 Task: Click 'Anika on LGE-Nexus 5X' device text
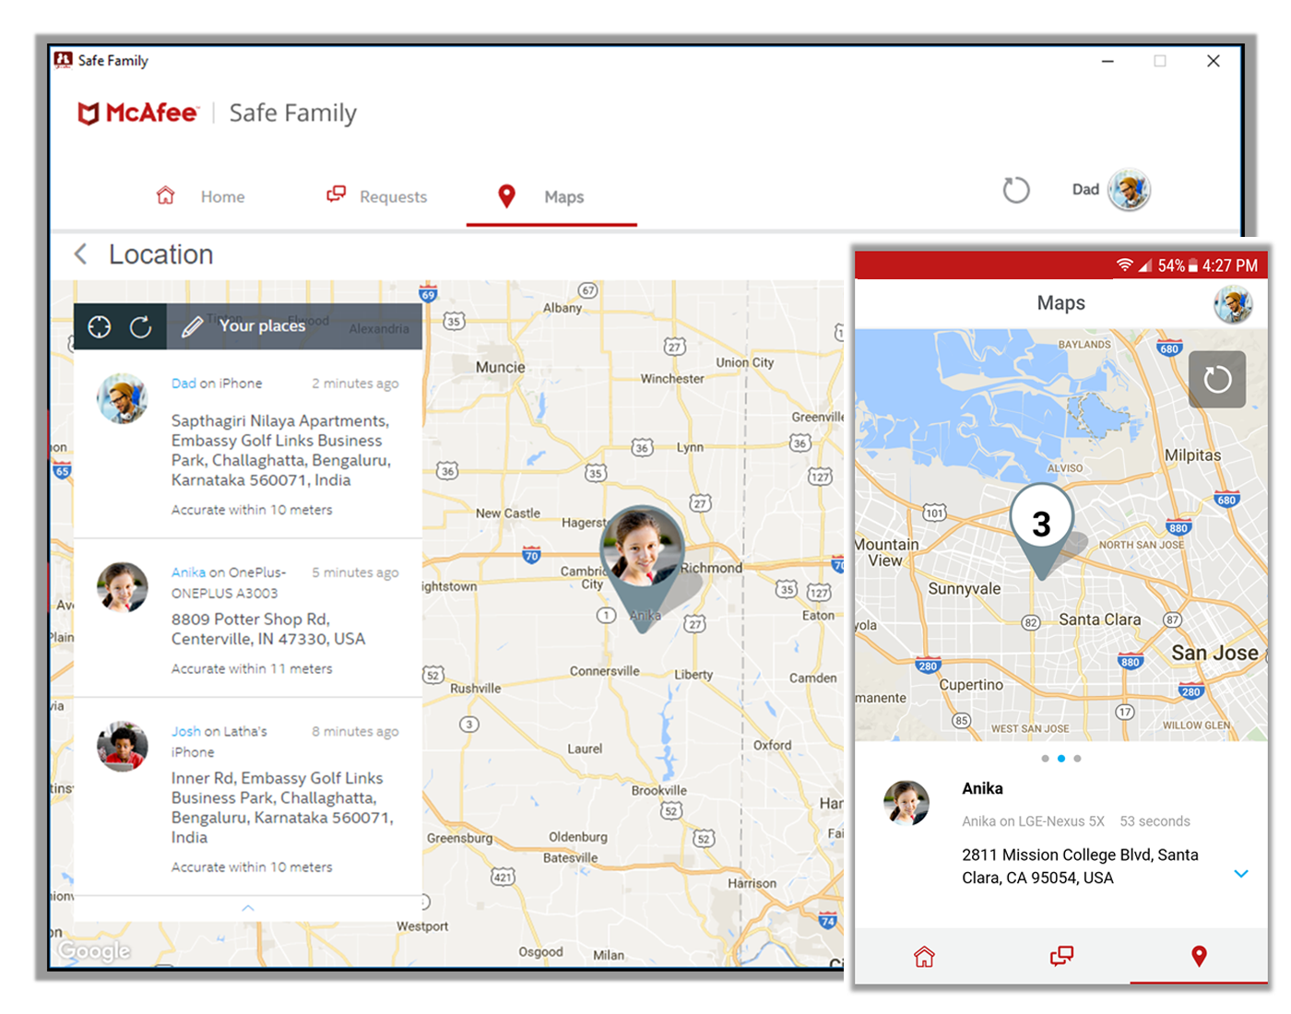point(1033,821)
